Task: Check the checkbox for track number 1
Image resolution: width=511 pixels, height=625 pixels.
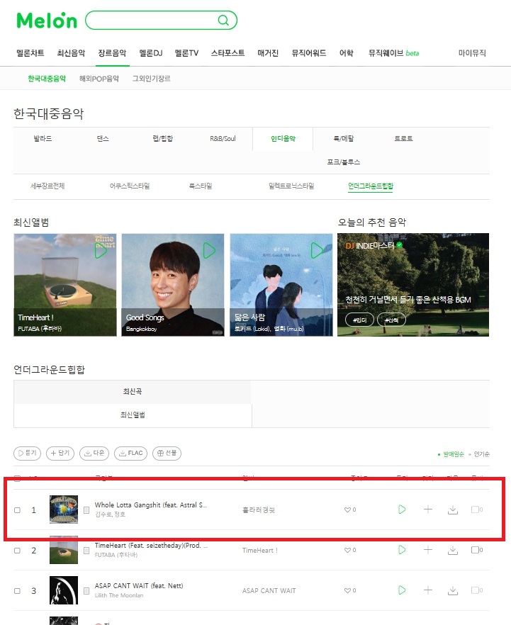Action: pyautogui.click(x=17, y=510)
